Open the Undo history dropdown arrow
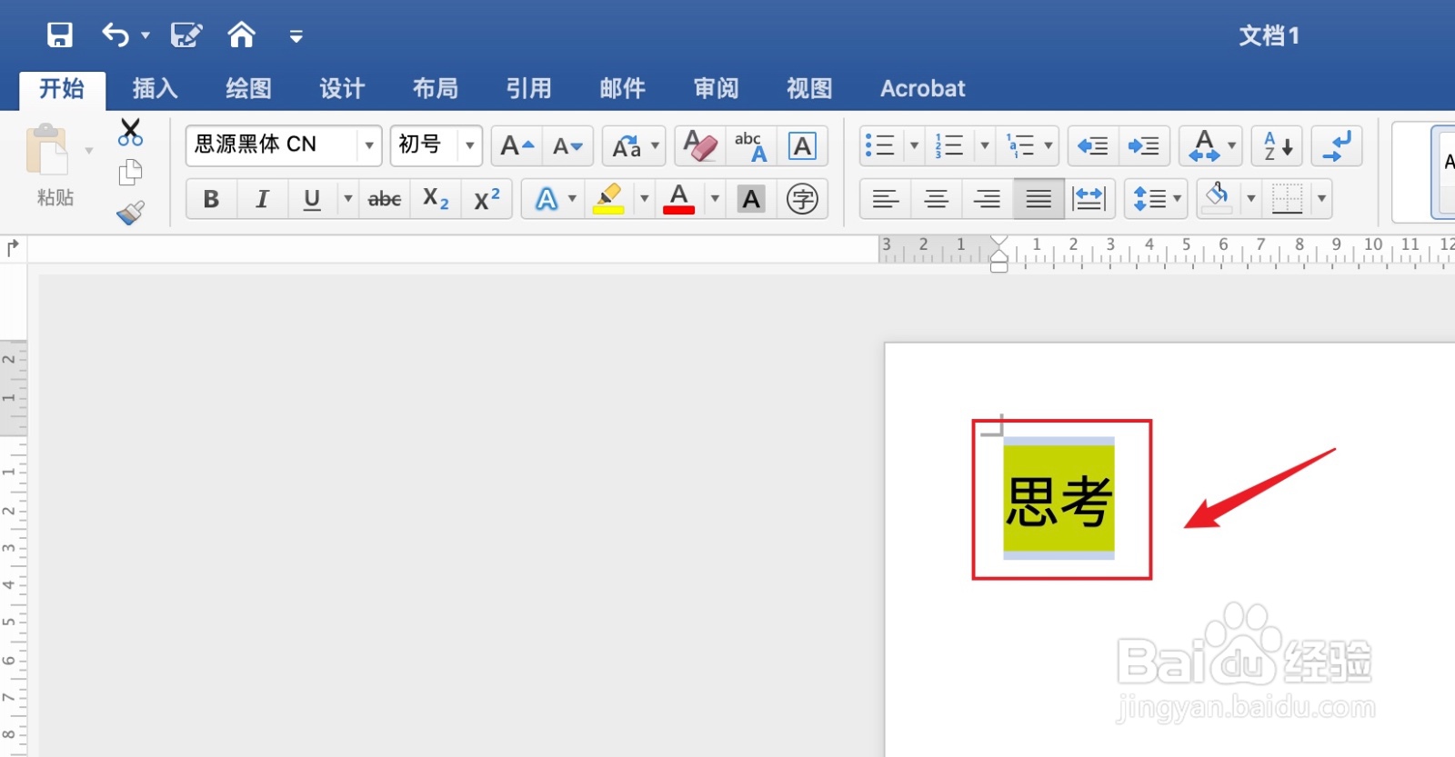The image size is (1455, 757). pos(145,36)
